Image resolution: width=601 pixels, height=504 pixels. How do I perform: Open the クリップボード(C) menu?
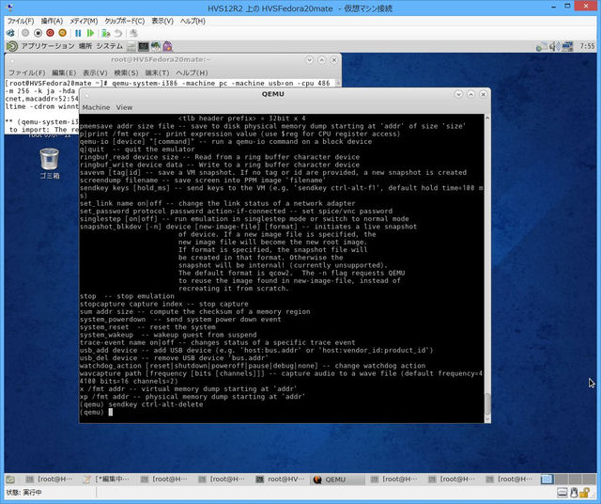[x=125, y=21]
